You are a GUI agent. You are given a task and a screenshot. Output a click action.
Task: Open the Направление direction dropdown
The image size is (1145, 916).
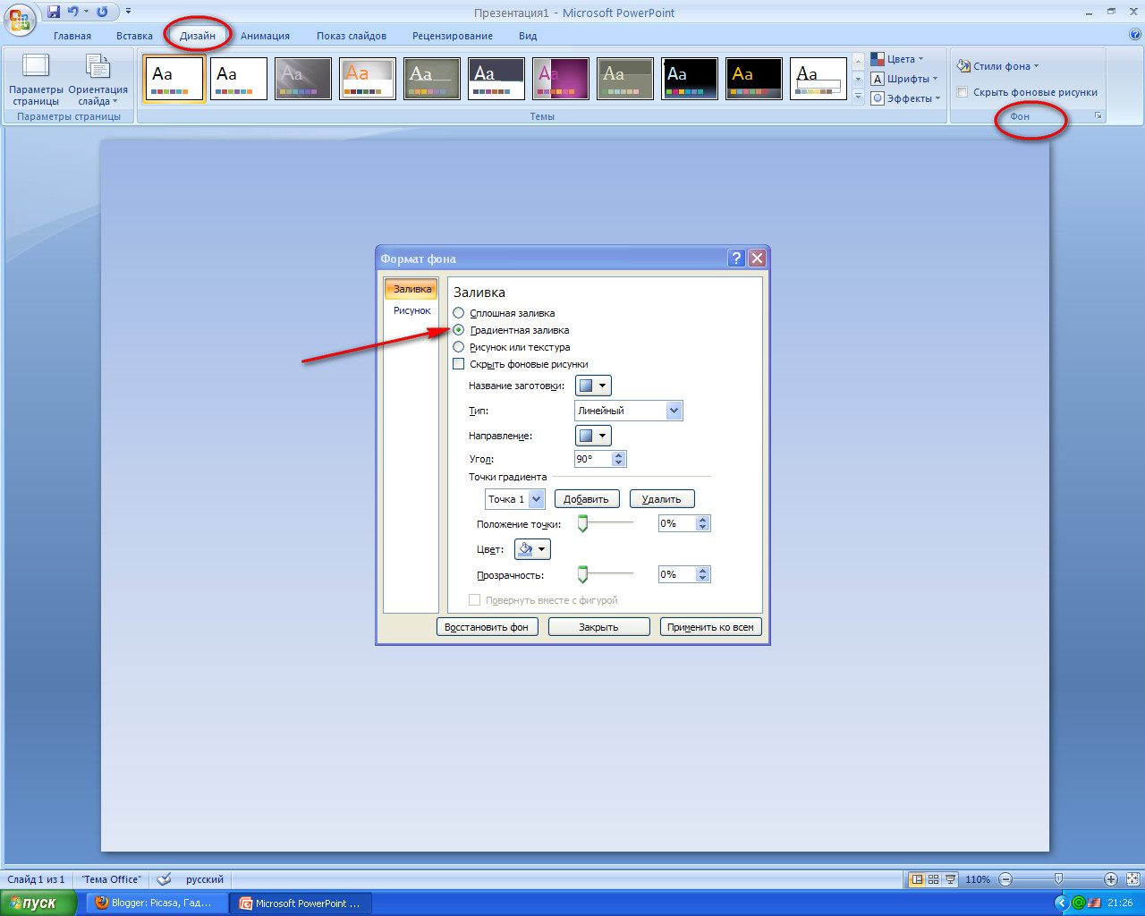tap(593, 436)
